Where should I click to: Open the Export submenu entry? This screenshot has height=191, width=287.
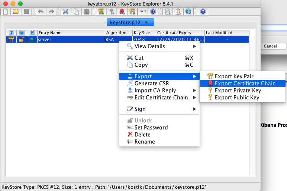click(159, 76)
